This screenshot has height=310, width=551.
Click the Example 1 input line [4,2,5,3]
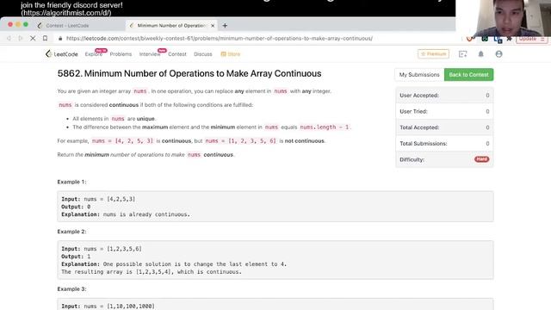[x=98, y=199]
